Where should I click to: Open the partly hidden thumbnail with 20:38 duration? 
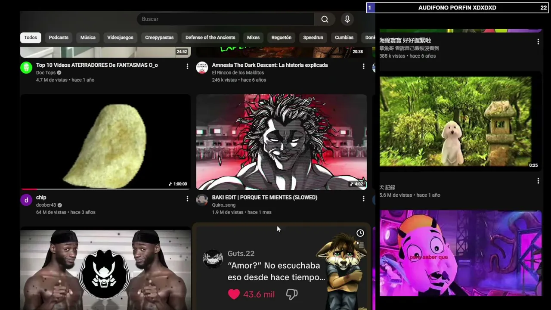pos(282,52)
